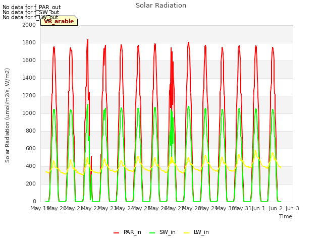Click the 800 y-axis tick value
The image size is (323, 242).
(x=31, y=131)
